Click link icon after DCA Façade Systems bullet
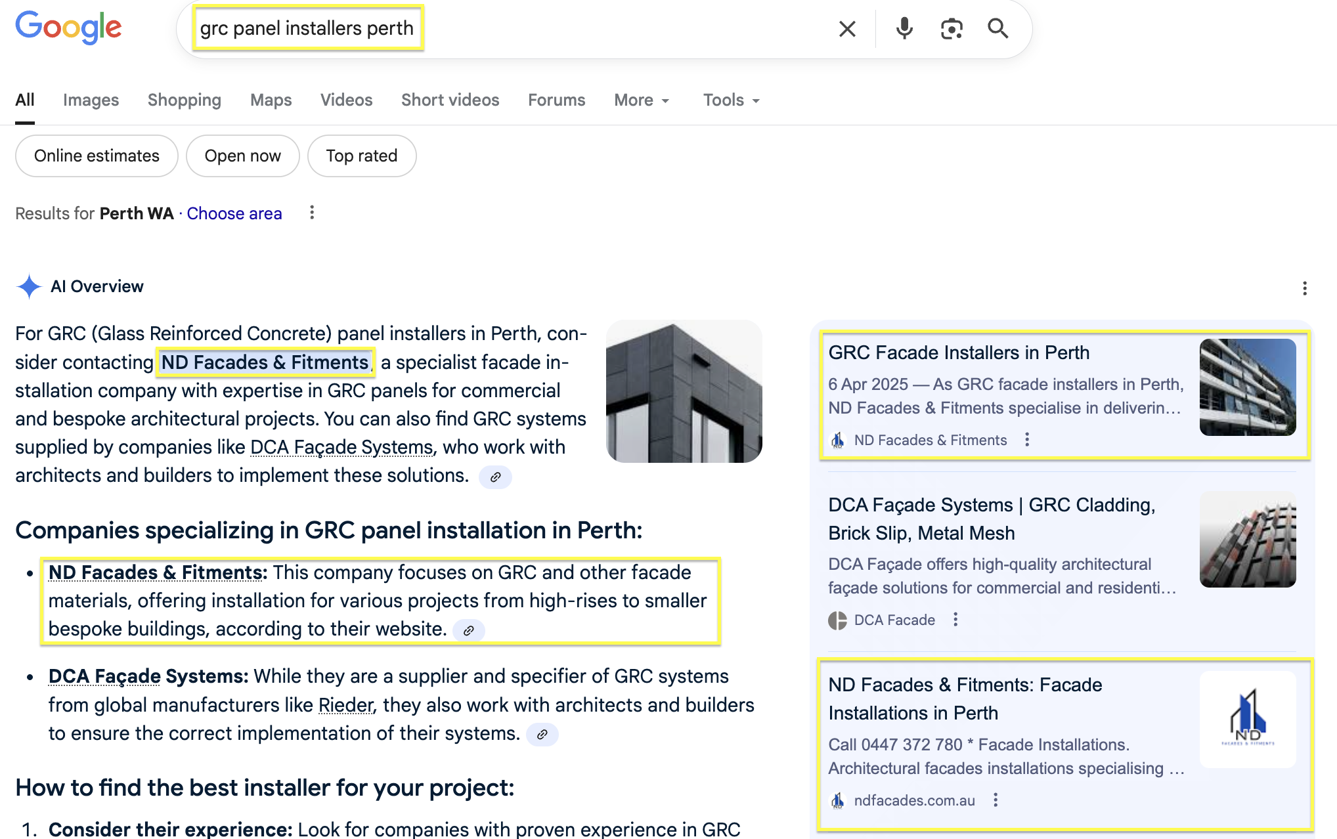This screenshot has width=1337, height=839. tap(542, 735)
